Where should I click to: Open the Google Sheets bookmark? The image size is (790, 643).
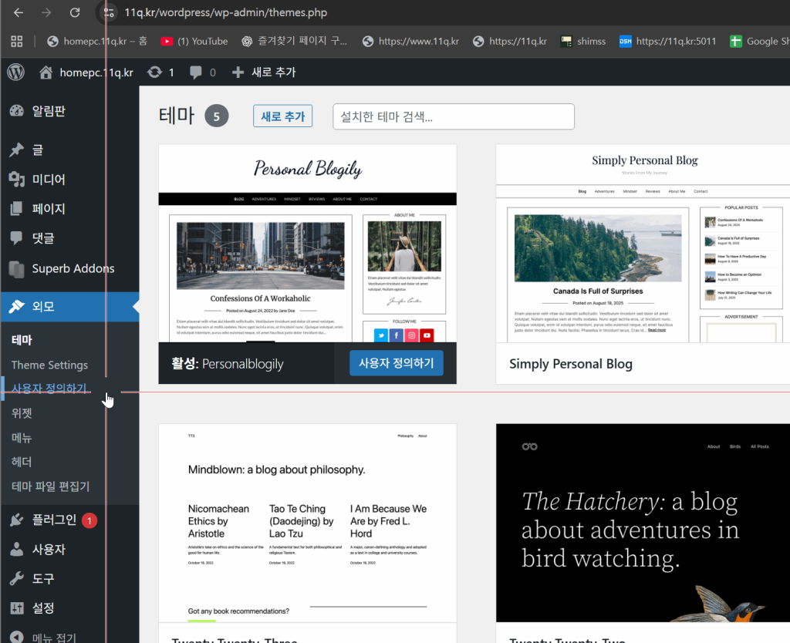(x=760, y=42)
